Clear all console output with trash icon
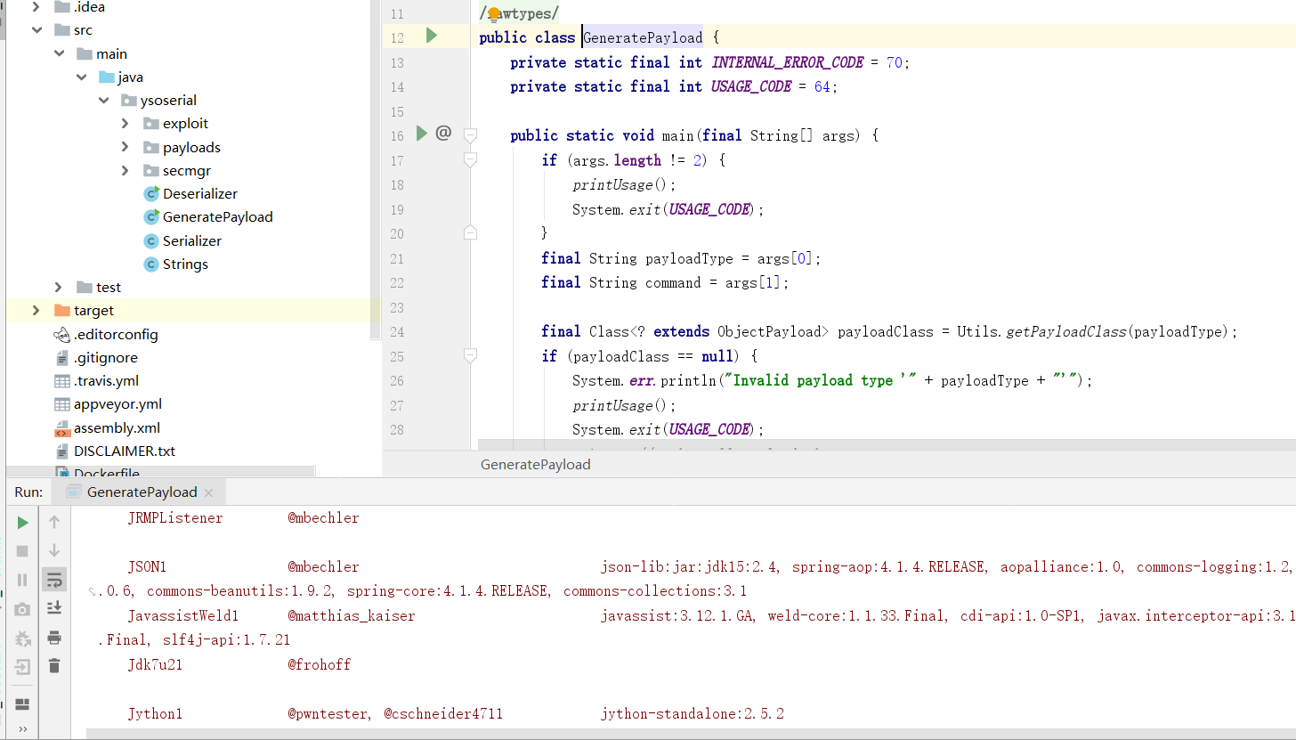The width and height of the screenshot is (1296, 740). click(54, 665)
